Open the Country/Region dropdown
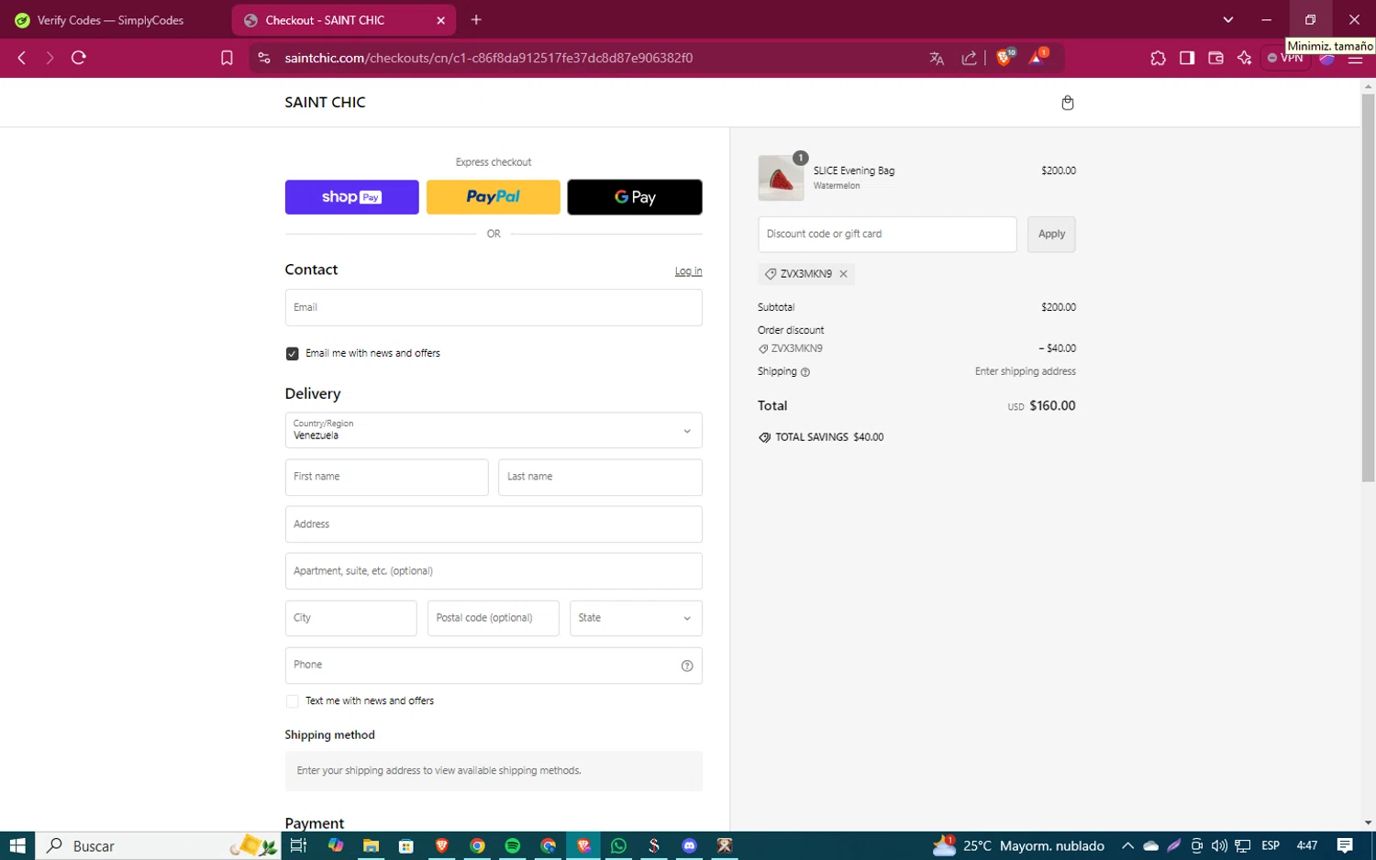Viewport: 1376px width, 860px height. tap(494, 430)
